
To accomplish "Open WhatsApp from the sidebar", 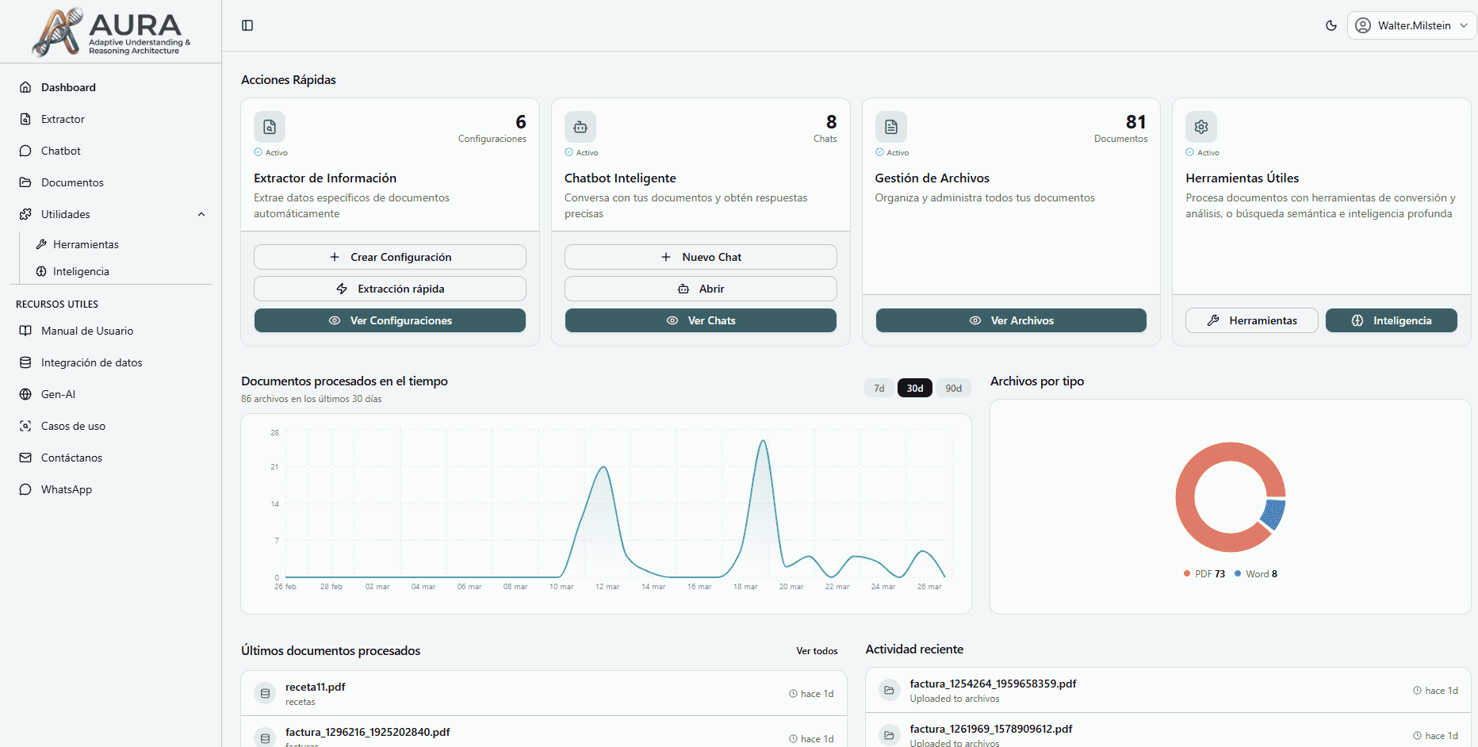I will pyautogui.click(x=67, y=489).
